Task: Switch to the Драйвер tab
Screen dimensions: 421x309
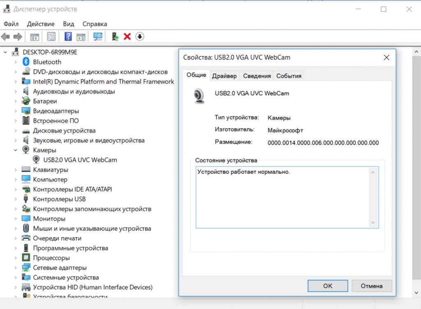Action: [x=224, y=76]
